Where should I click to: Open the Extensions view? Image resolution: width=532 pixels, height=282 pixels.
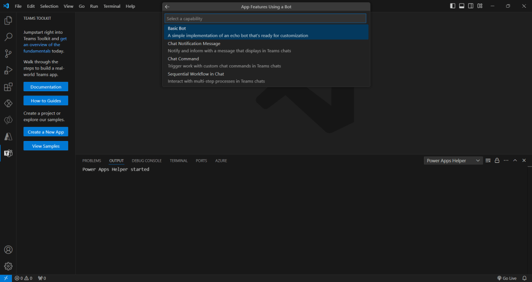(x=8, y=87)
